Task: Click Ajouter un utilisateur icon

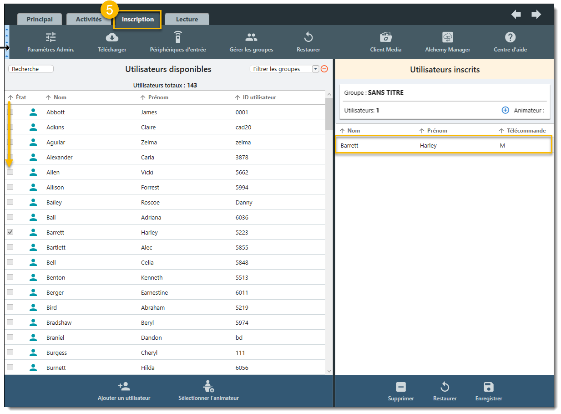Action: pyautogui.click(x=124, y=387)
